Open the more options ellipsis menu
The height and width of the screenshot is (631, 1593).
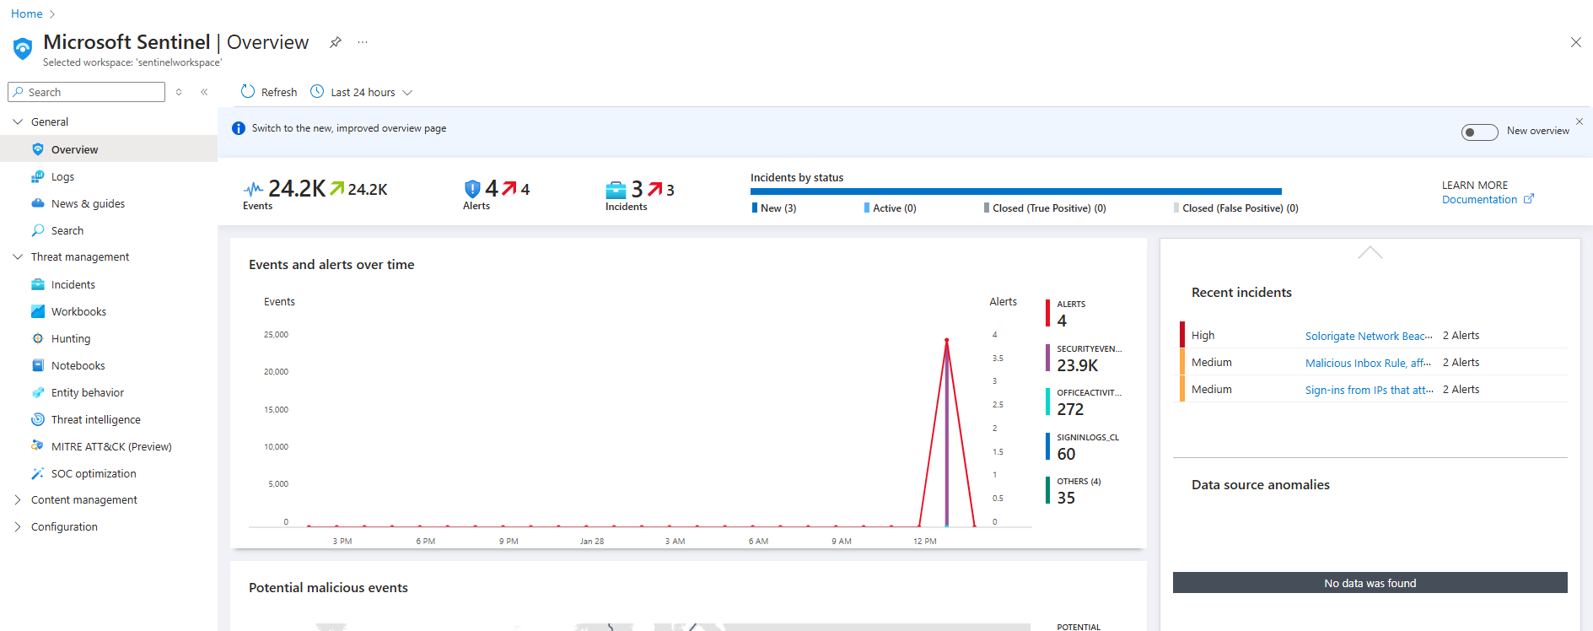(363, 42)
